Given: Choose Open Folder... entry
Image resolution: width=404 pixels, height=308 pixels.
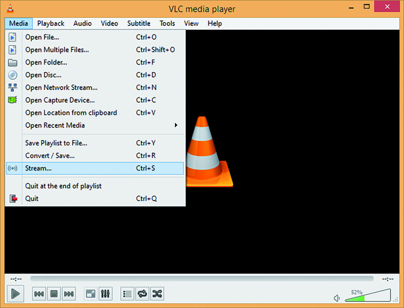Looking at the screenshot, I should click(x=95, y=62).
